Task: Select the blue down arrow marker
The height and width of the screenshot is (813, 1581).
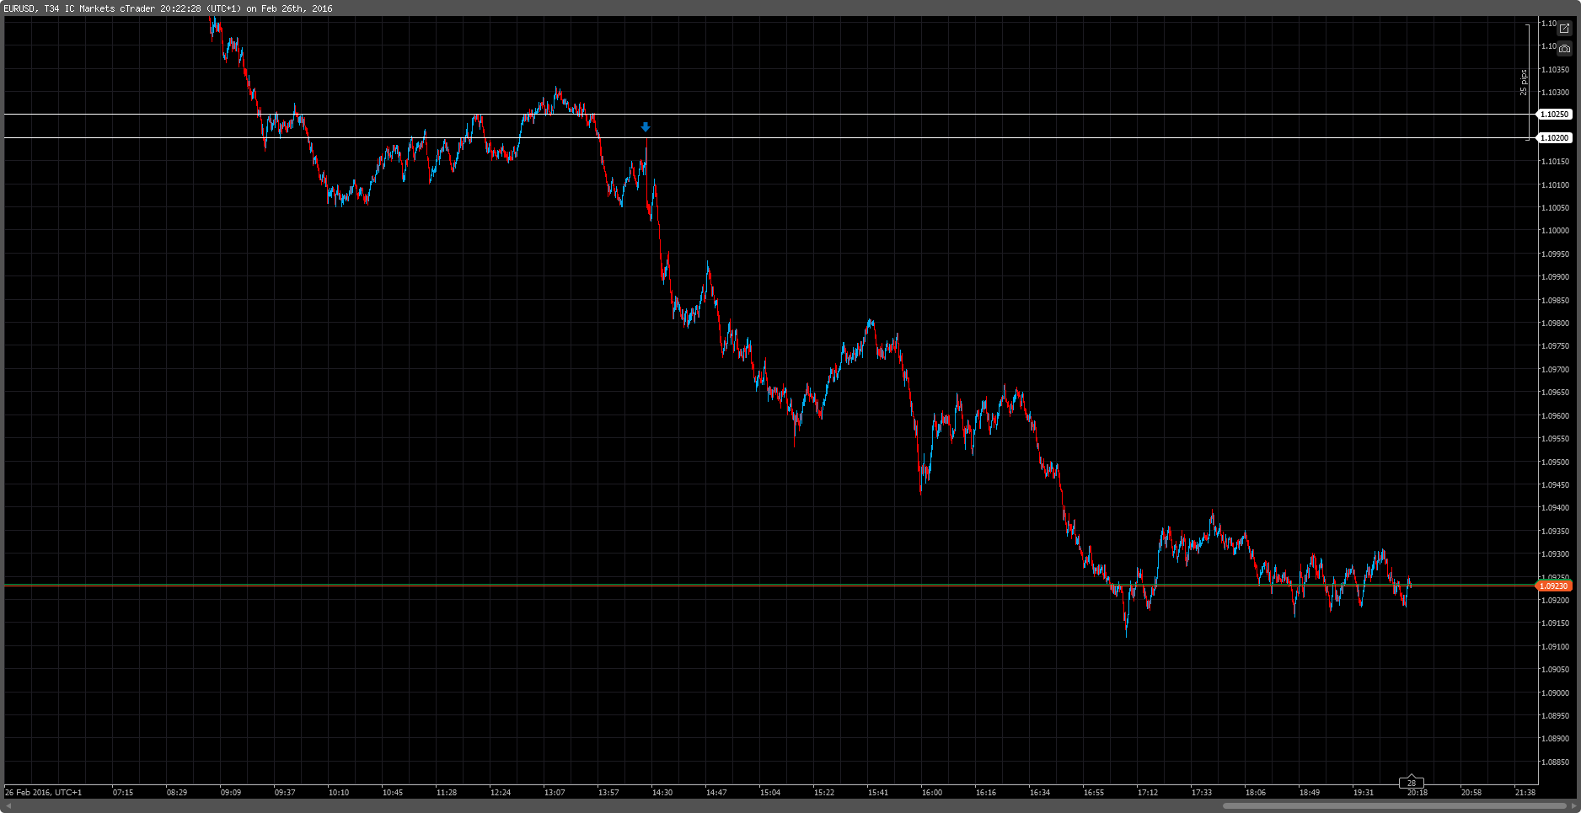Action: tap(646, 127)
